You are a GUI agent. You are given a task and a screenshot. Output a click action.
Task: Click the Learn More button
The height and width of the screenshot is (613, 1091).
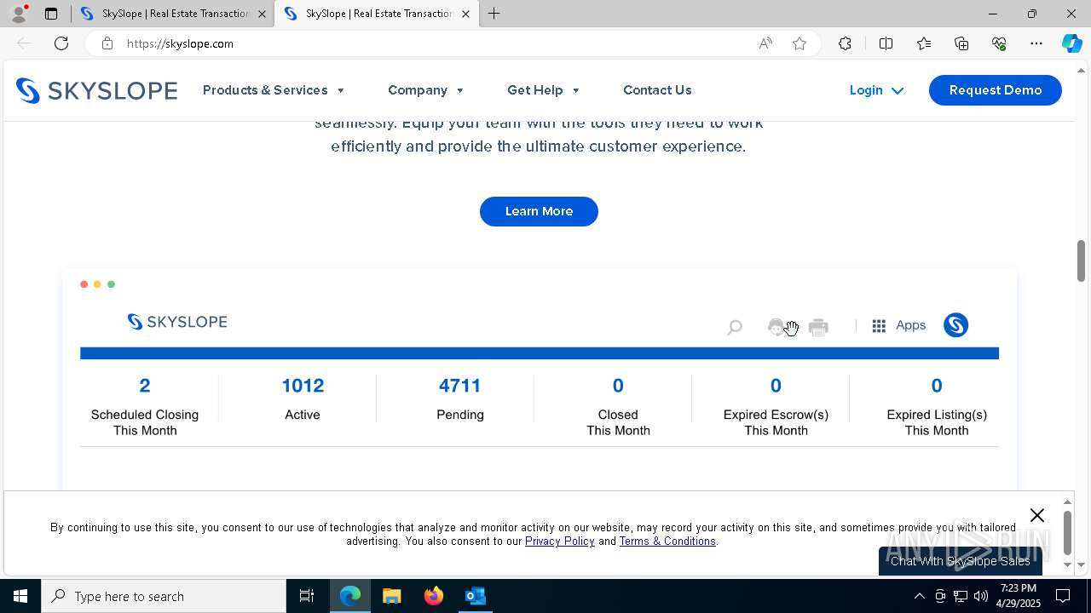click(x=539, y=211)
